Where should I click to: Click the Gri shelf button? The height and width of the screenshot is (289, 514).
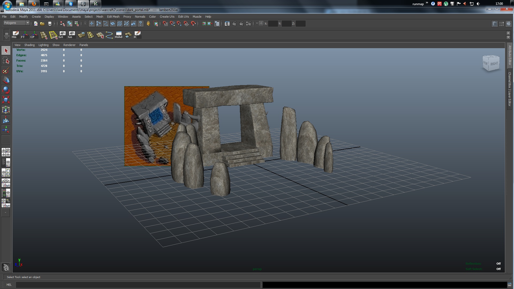click(62, 35)
